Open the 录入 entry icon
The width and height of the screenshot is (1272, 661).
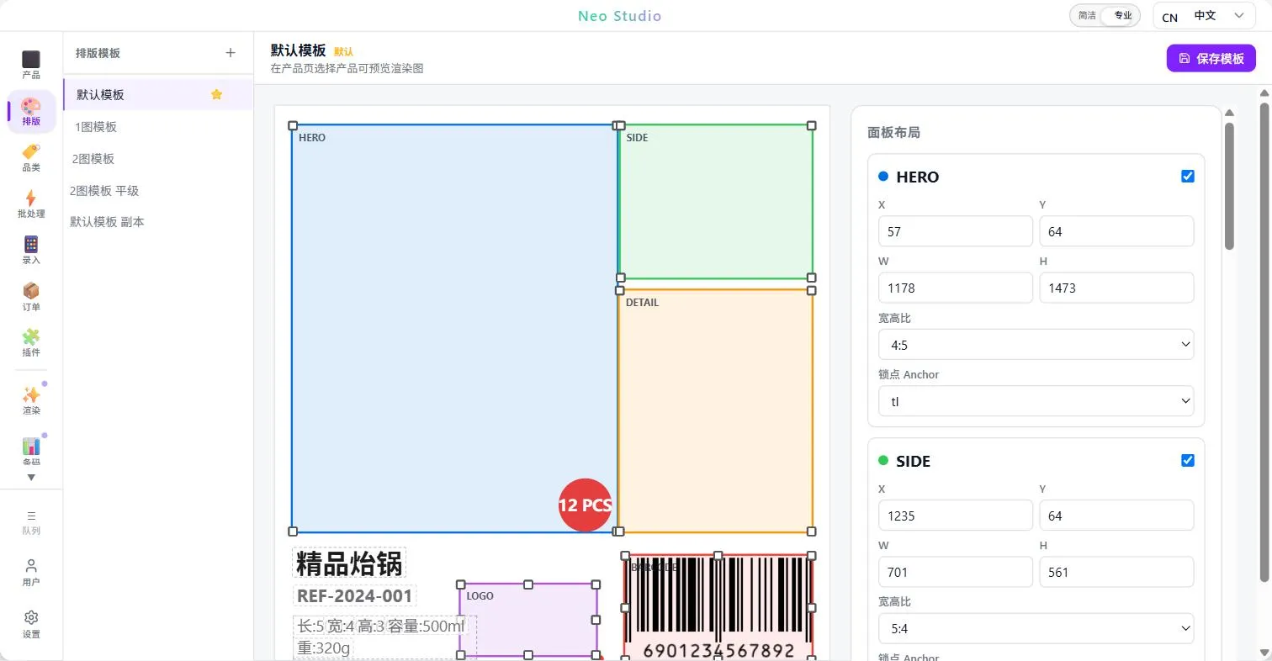click(31, 250)
